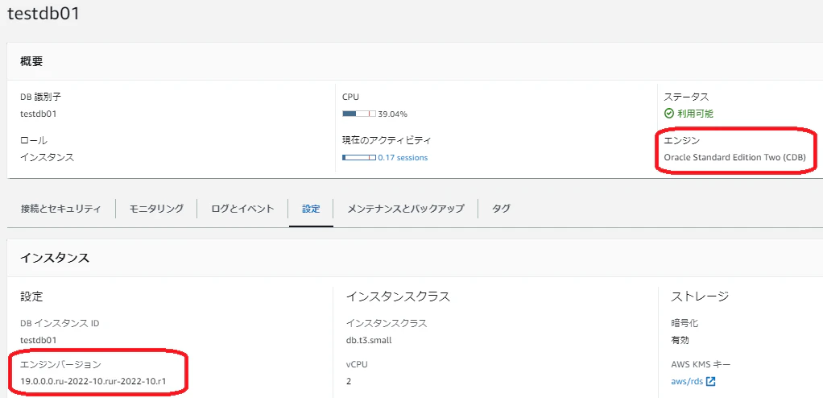The width and height of the screenshot is (823, 398).
Task: Switch to the 接続とセキュリティ tab
Action: 61,209
